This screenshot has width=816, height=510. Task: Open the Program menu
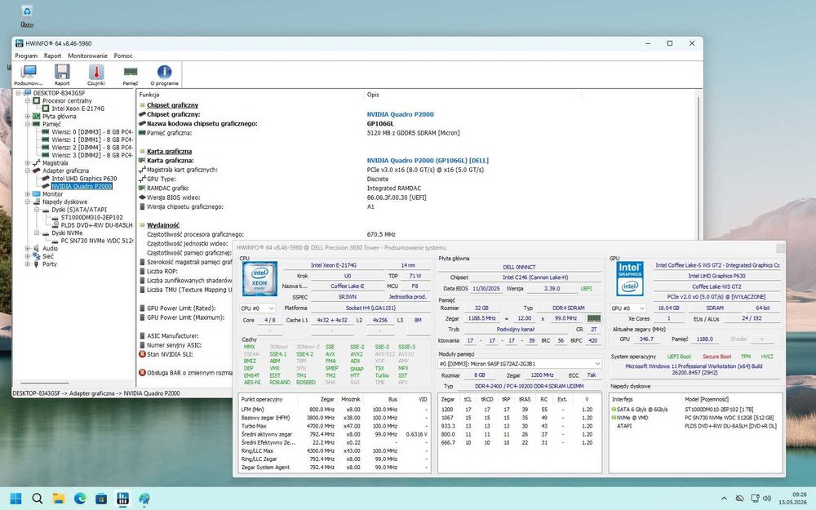[x=26, y=55]
